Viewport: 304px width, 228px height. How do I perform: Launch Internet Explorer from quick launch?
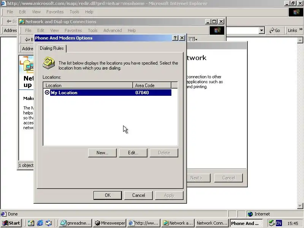click(x=40, y=223)
